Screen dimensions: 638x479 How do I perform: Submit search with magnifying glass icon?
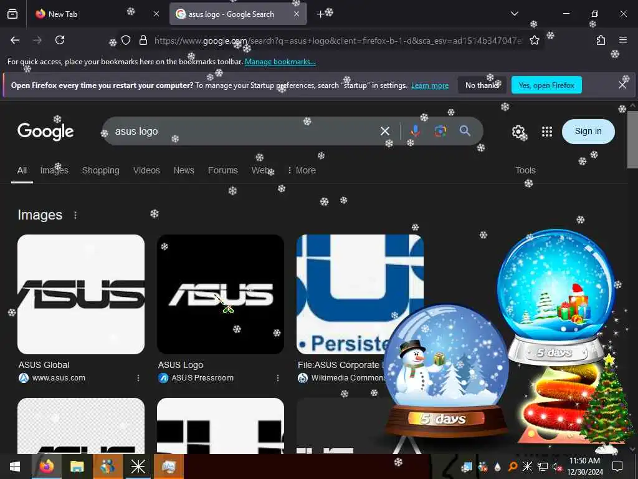(x=465, y=131)
